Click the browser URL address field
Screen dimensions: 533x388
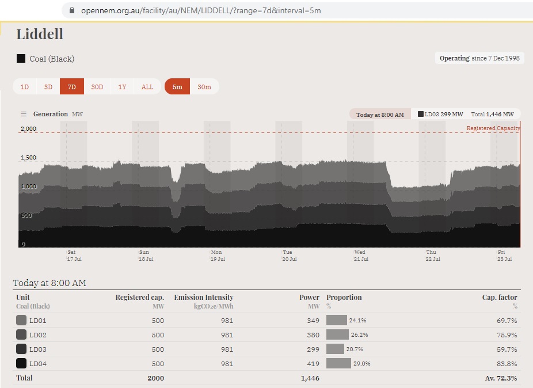297,10
